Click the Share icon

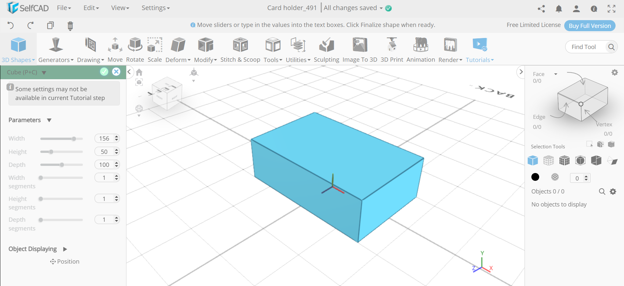(541, 9)
